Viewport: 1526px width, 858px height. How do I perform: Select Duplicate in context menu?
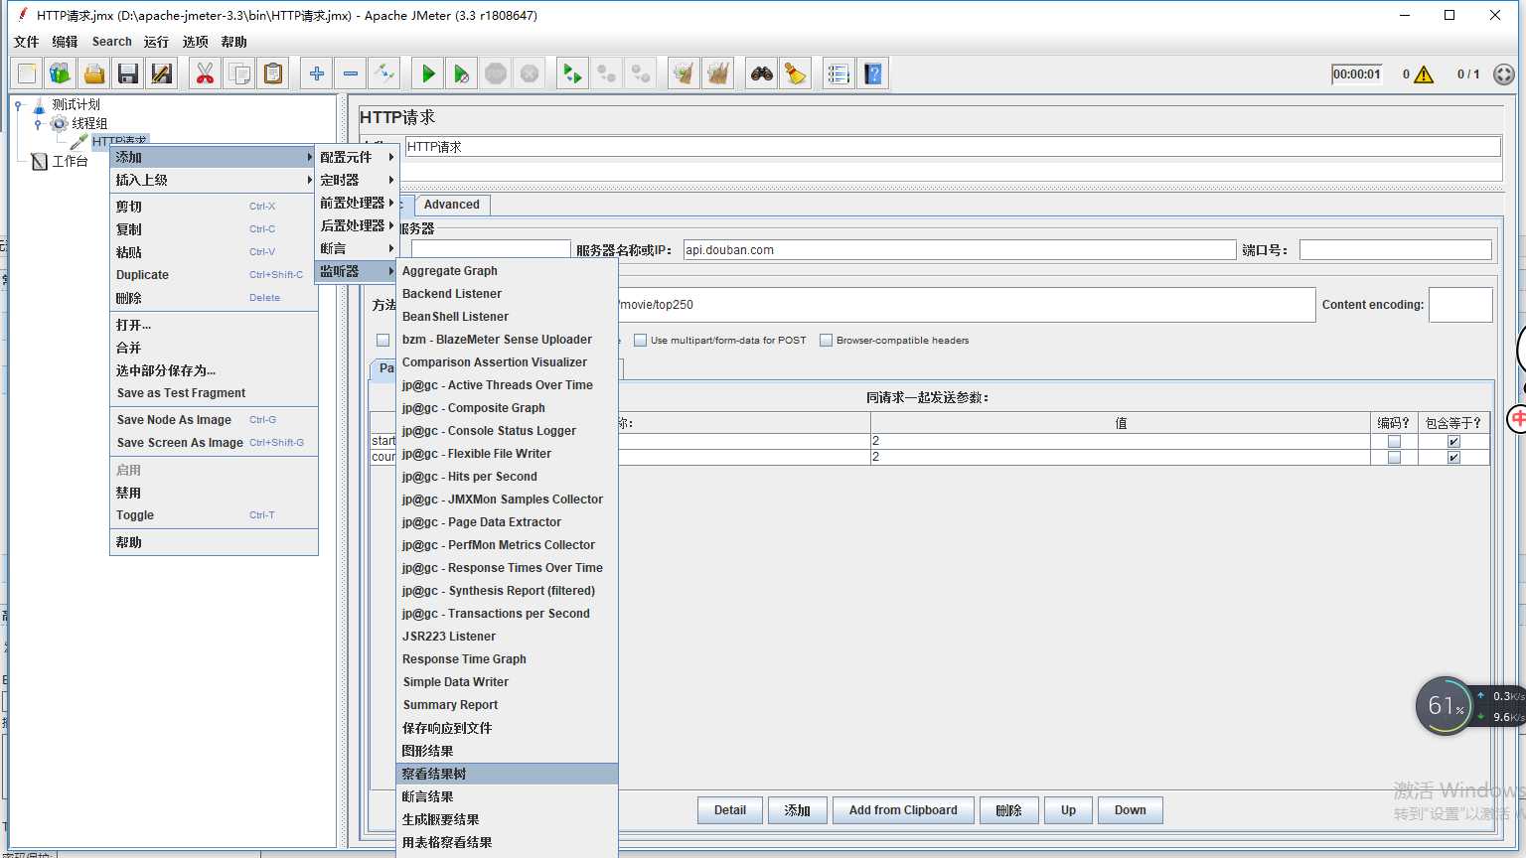click(214, 275)
